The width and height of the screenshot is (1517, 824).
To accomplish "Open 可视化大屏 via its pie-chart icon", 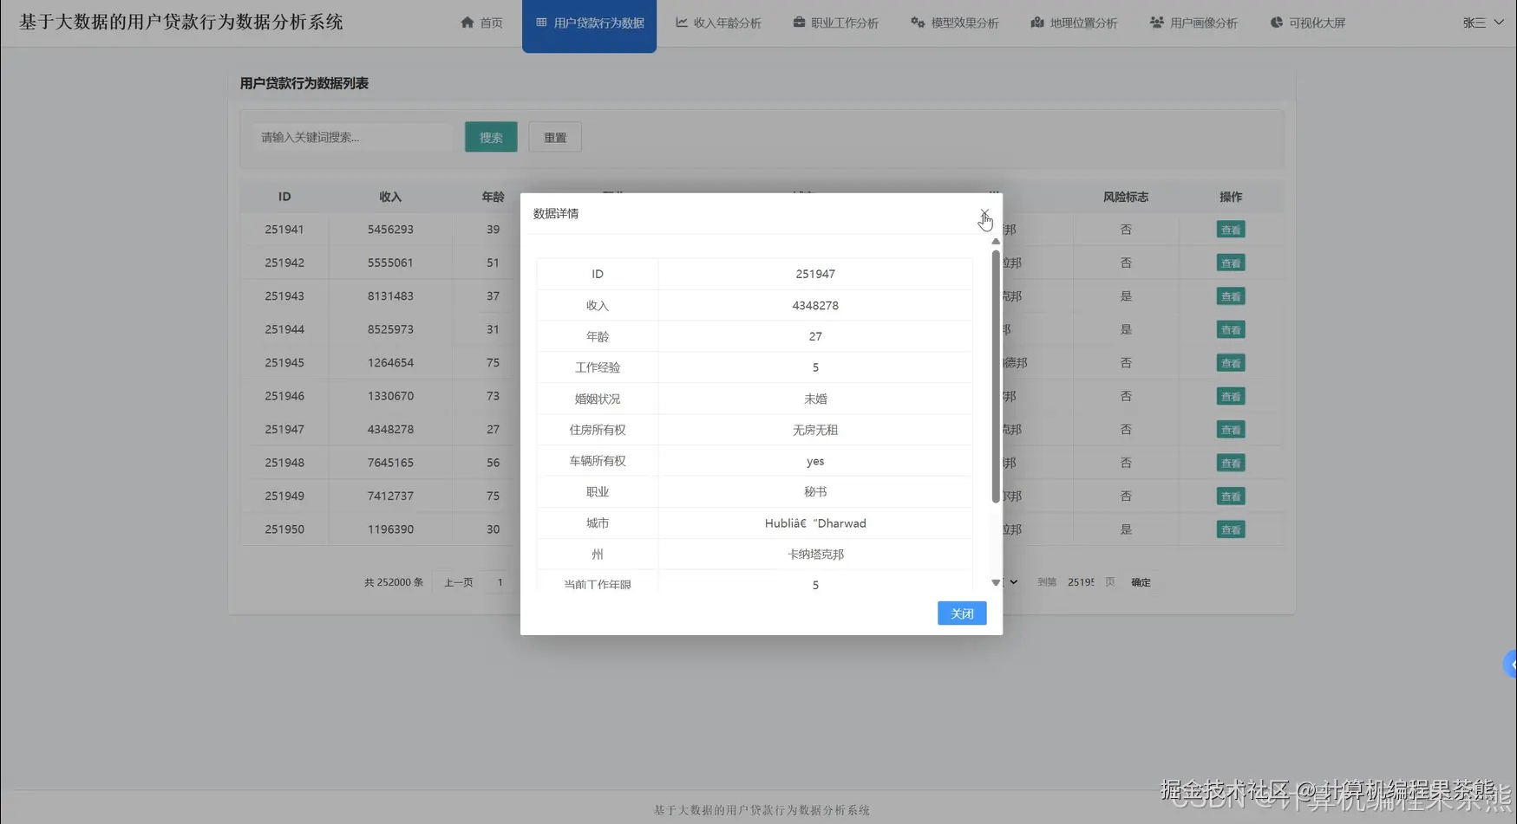I will point(1275,23).
